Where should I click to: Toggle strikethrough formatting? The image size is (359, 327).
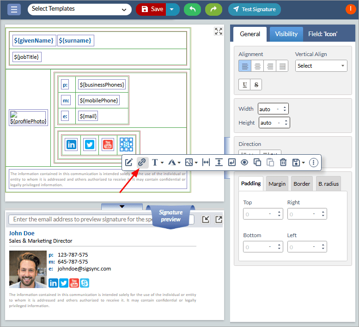[x=256, y=84]
